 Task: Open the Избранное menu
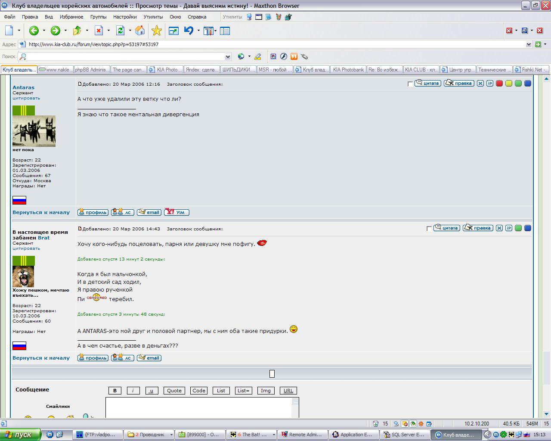[x=71, y=17]
